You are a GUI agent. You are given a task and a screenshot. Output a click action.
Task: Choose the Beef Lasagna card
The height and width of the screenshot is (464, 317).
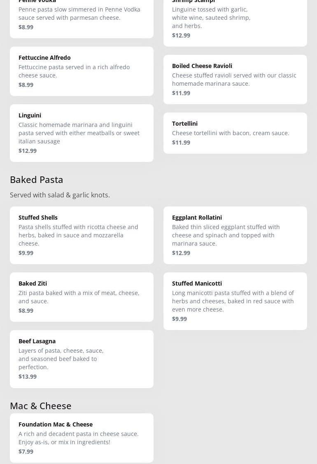click(82, 359)
